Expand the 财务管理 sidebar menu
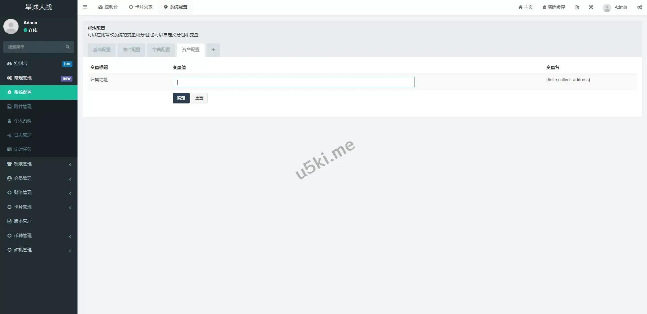Viewport: 647px width, 314px height. (x=39, y=193)
